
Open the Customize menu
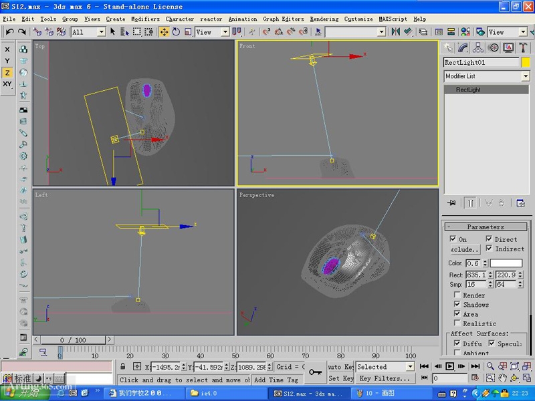coord(358,19)
